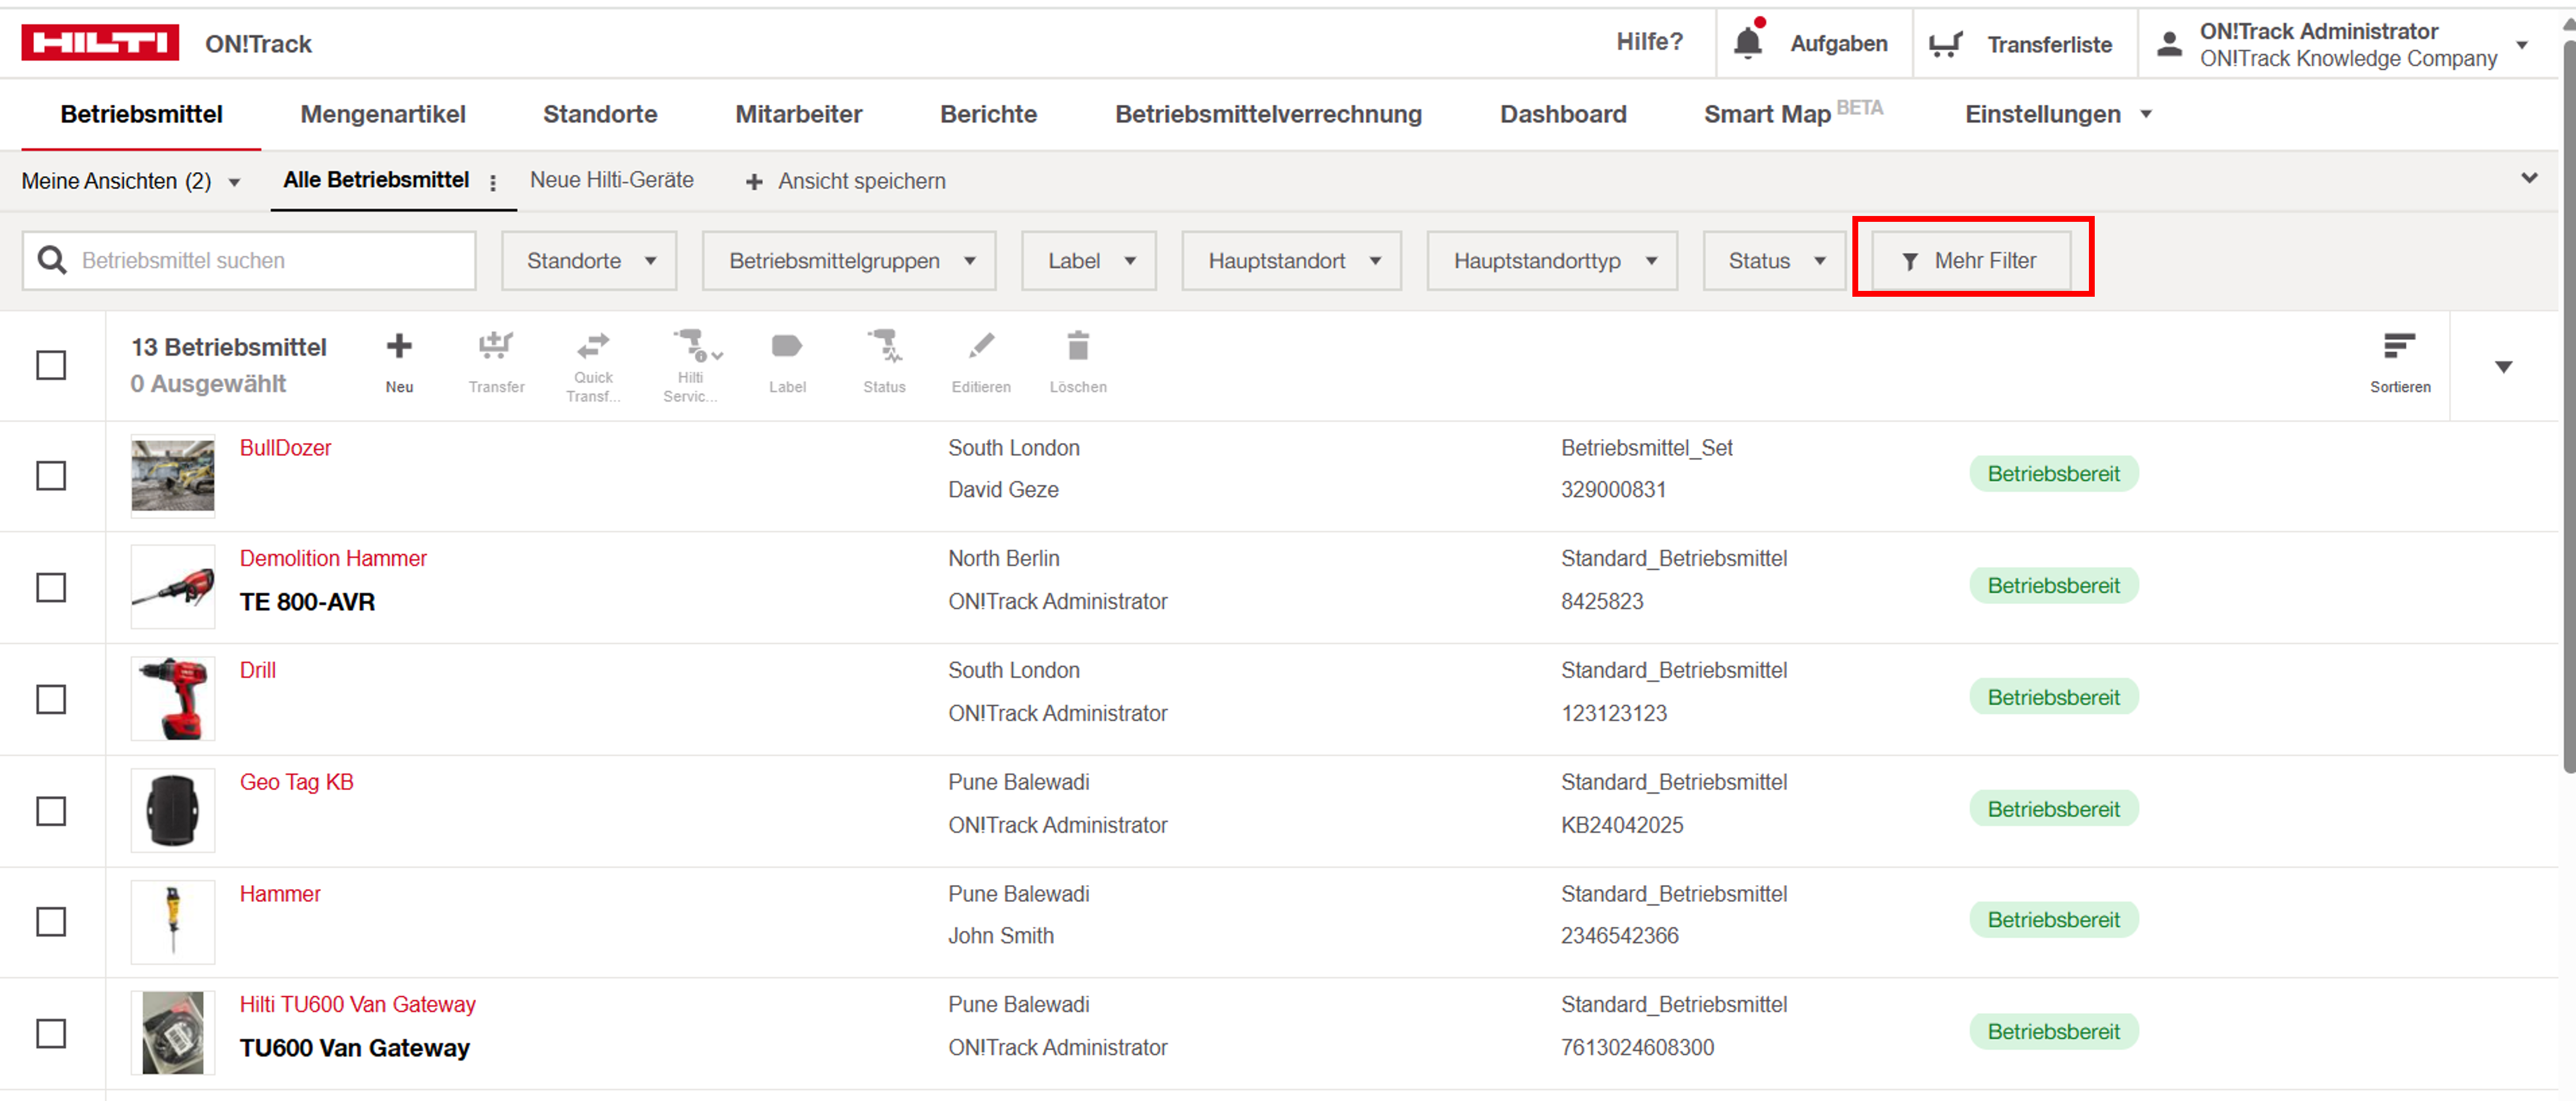Check the Demolition Hammer row checkbox
Viewport: 2576px width, 1101px height.
coord(51,587)
